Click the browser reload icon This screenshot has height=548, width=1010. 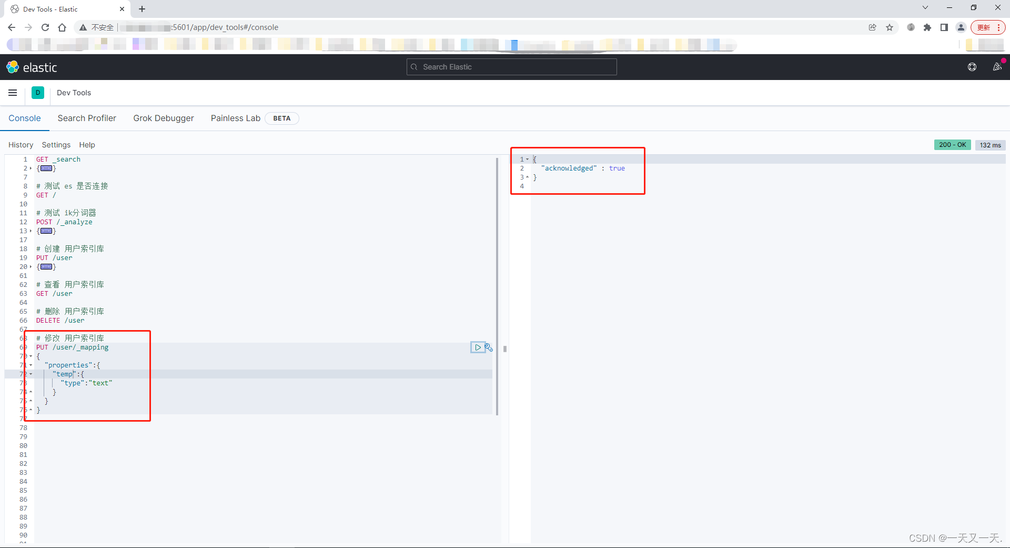click(x=45, y=27)
